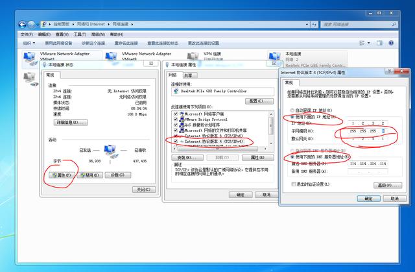Open the 查看(V) menu
Screen dimensions: 415x272
pyautogui.click(x=62, y=34)
